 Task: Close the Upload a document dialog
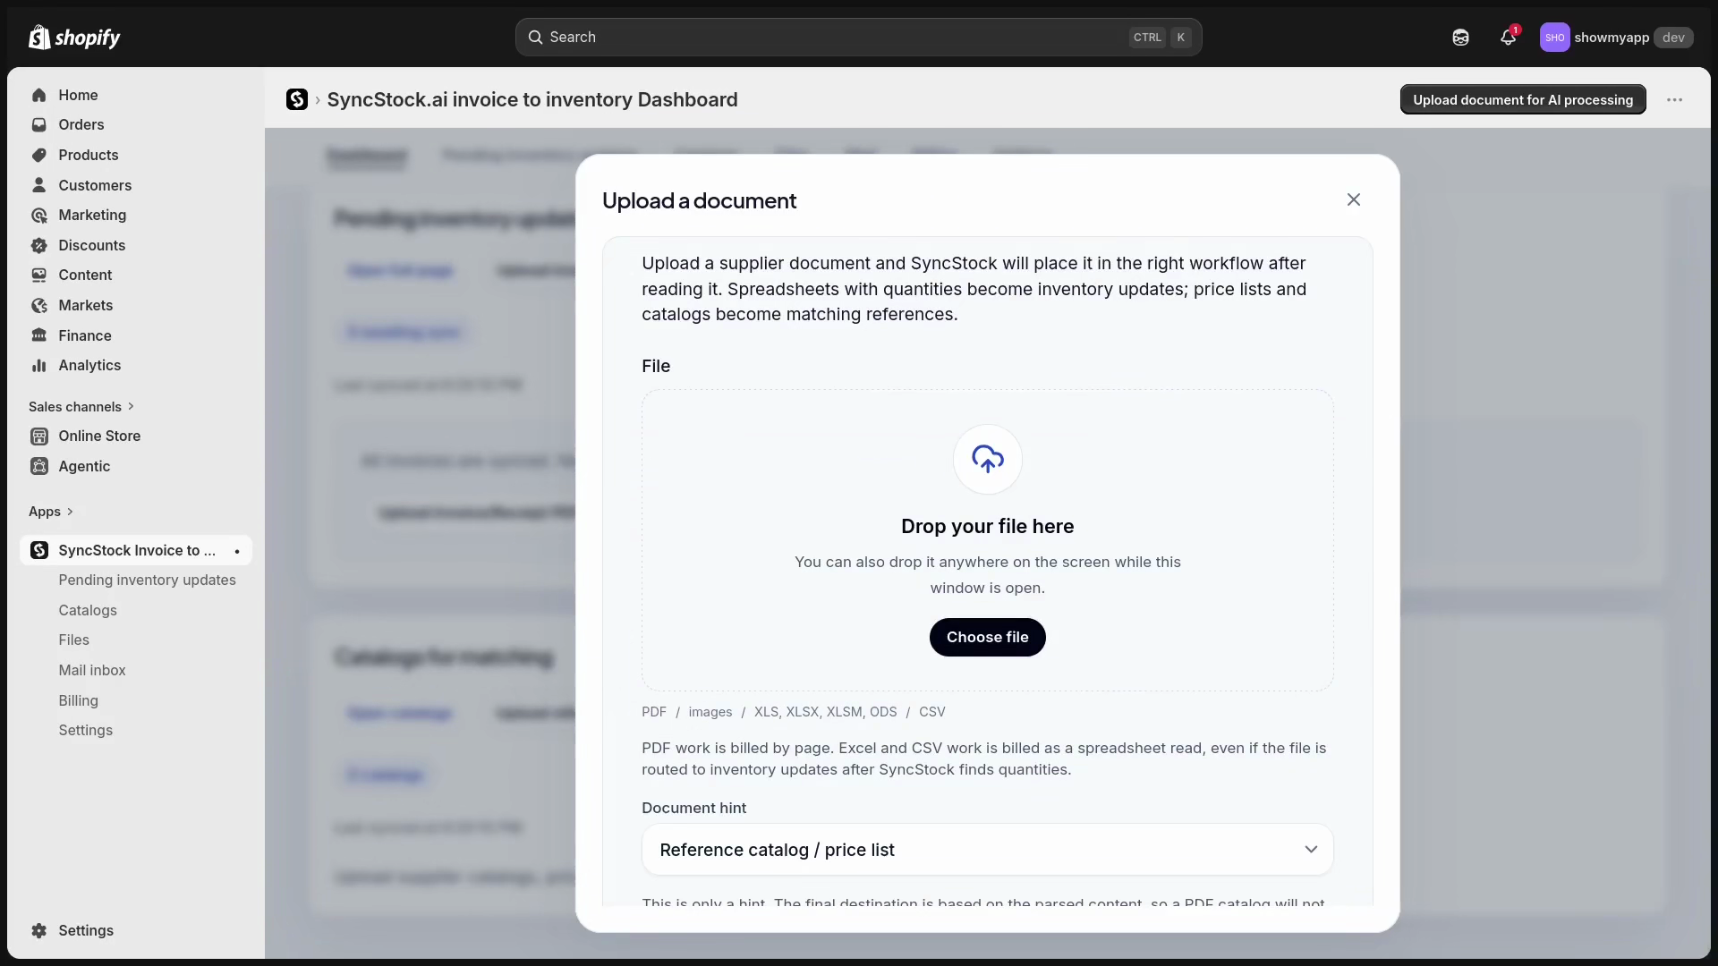(x=1354, y=199)
